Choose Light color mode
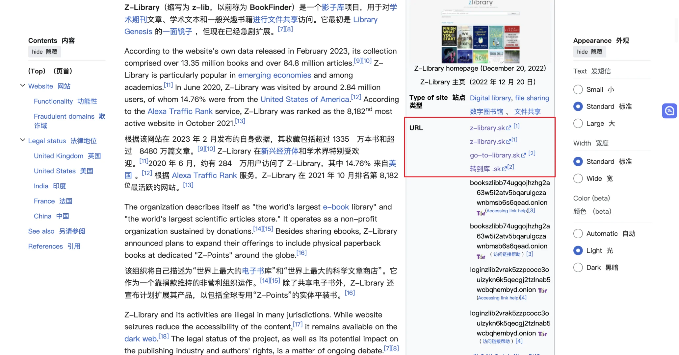The height and width of the screenshot is (355, 679). tap(578, 250)
